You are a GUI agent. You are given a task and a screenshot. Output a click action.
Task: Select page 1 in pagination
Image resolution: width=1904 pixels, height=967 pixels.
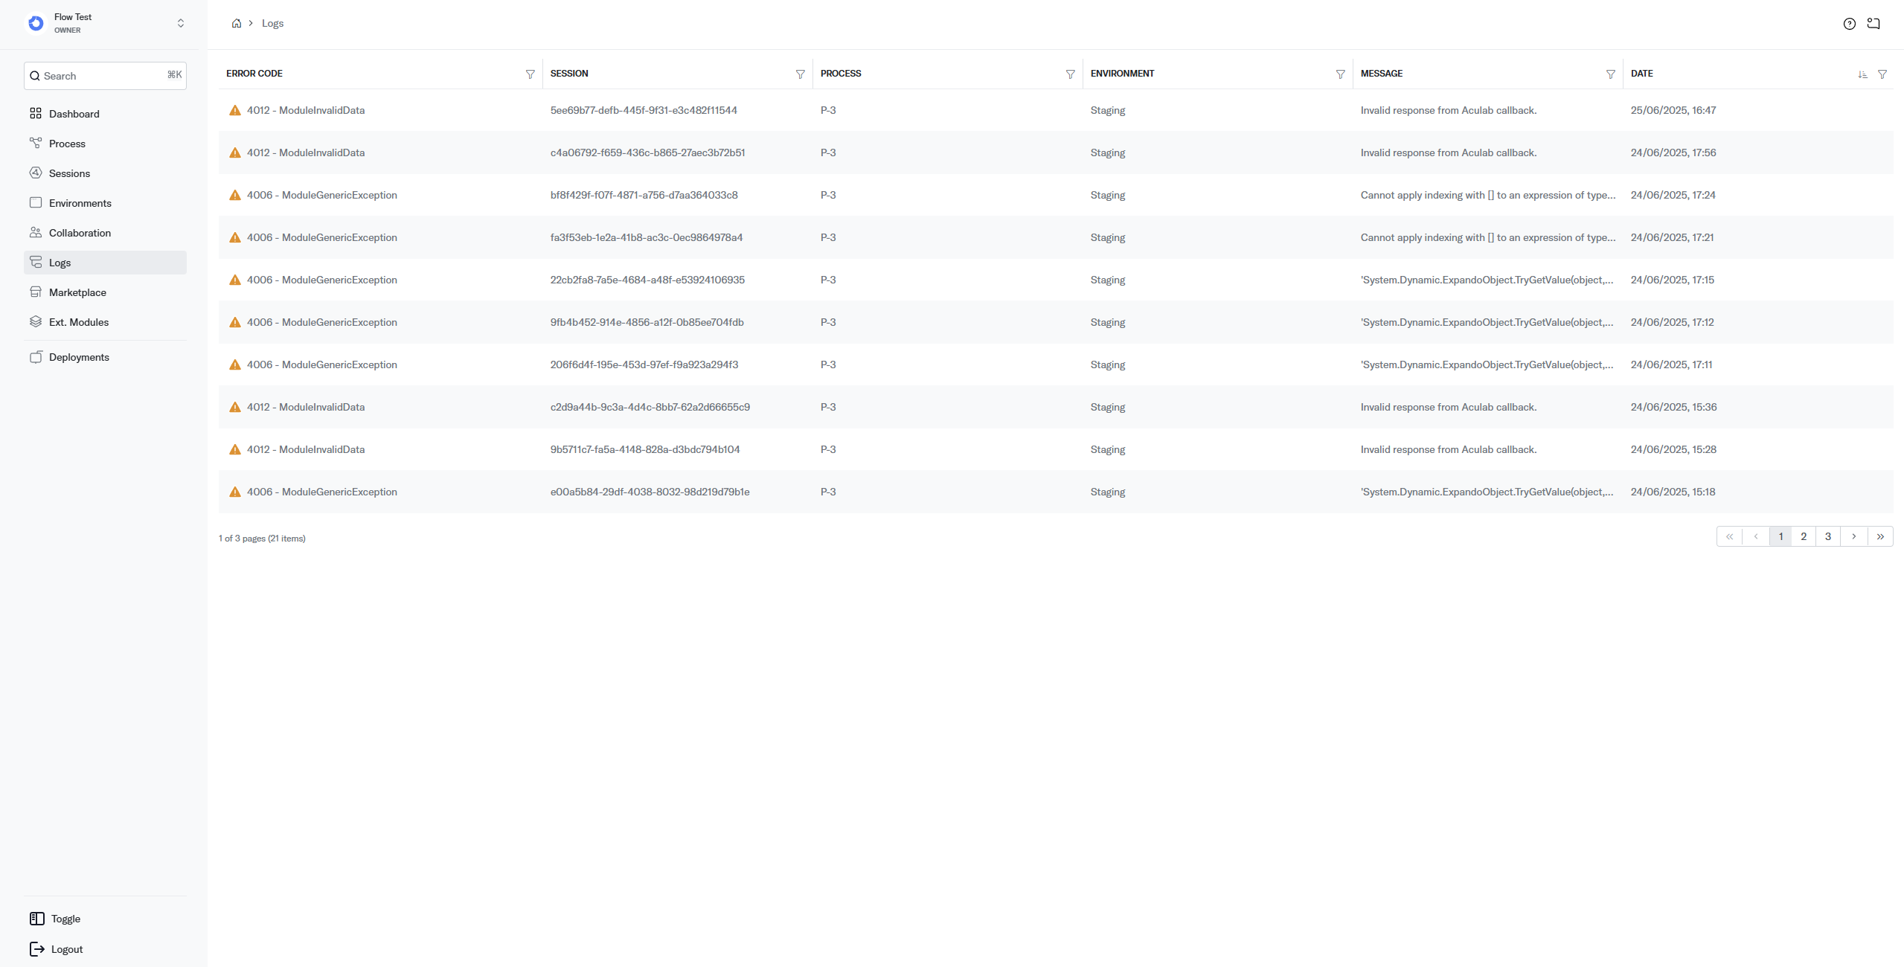point(1780,536)
